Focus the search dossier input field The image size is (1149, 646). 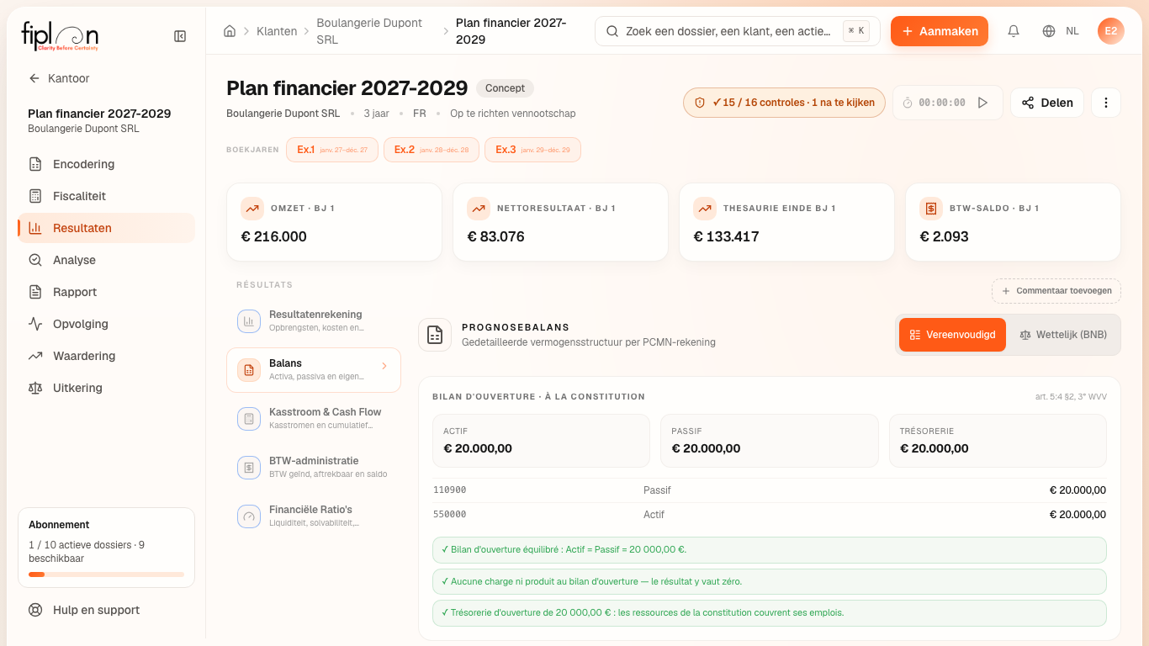[x=738, y=31]
